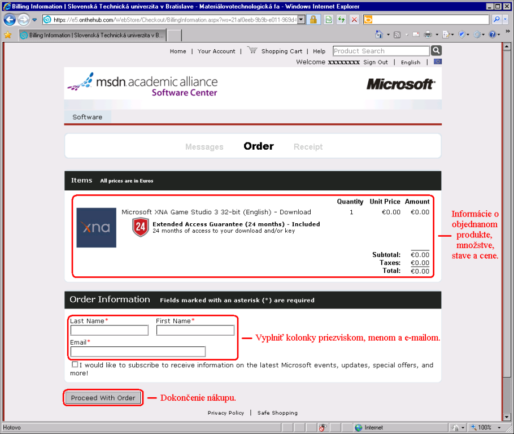514x434 pixels.
Task: Click the compatibility view icon
Action: pos(328,20)
